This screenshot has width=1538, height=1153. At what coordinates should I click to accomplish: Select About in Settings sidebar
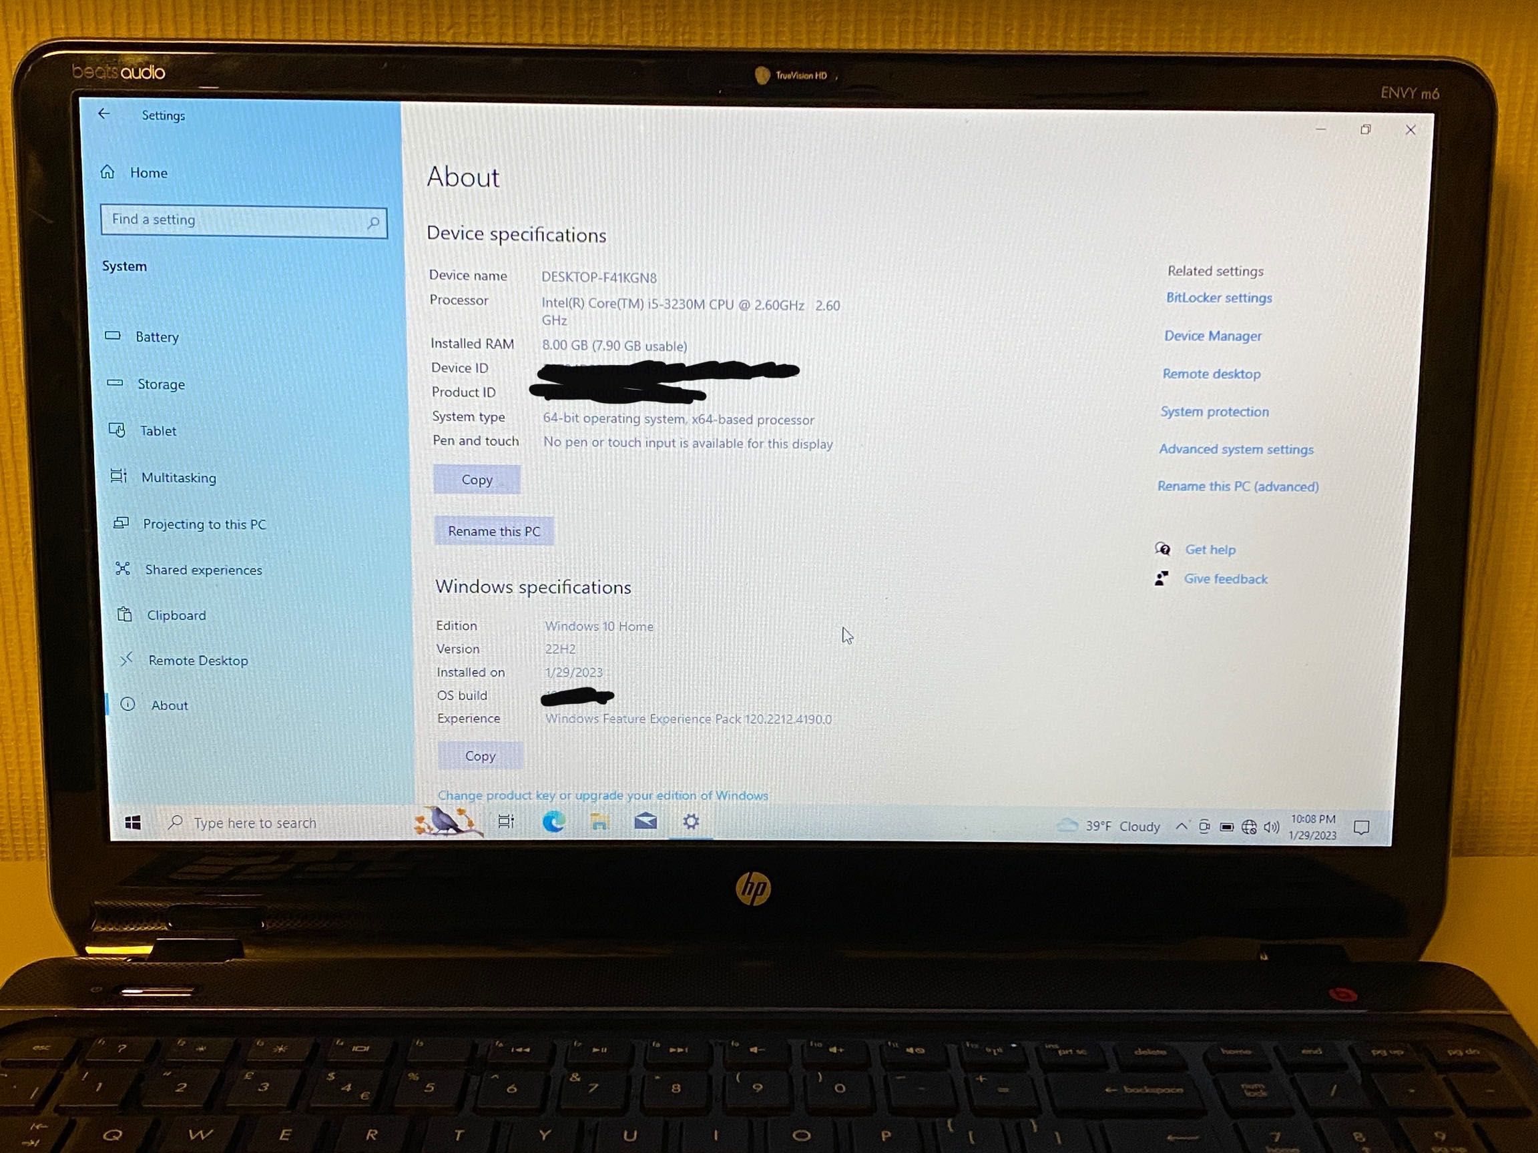click(x=168, y=704)
